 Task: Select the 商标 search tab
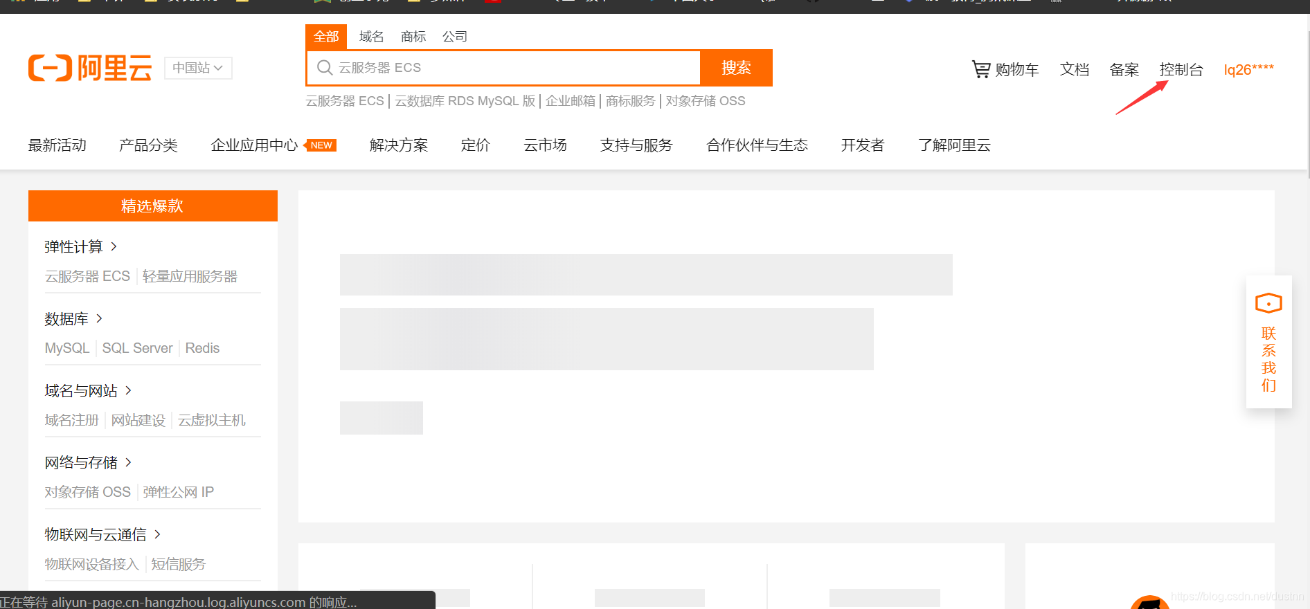pos(413,37)
